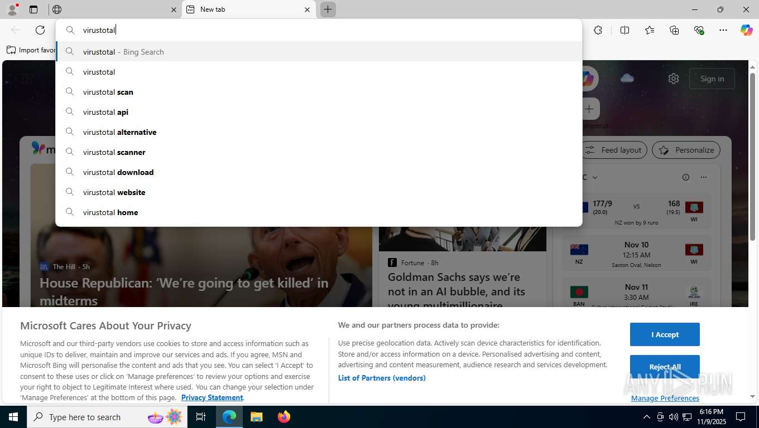Image resolution: width=759 pixels, height=428 pixels.
Task: Open a new tab with plus button
Action: pos(328,9)
